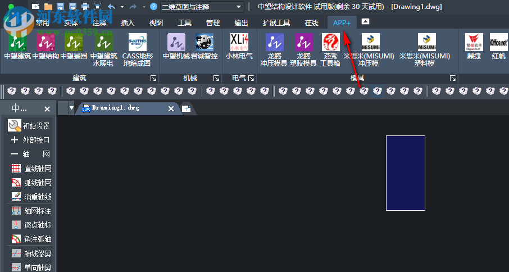Open the 鼎捷 app
Image resolution: width=509 pixels, height=272 pixels.
tap(474, 47)
